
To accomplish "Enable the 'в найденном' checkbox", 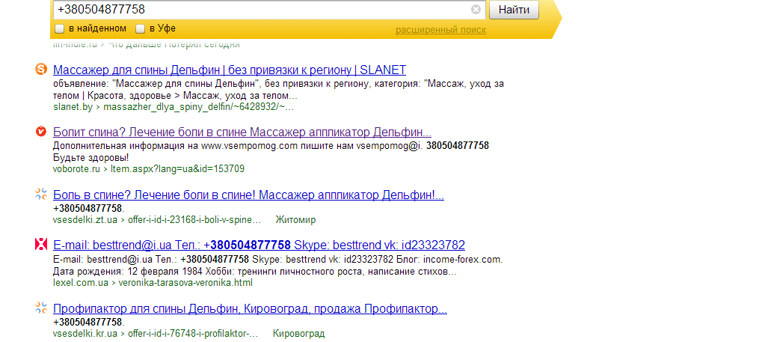I will 59,28.
